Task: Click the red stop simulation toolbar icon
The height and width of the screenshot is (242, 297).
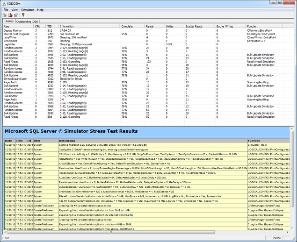Action: [10, 15]
